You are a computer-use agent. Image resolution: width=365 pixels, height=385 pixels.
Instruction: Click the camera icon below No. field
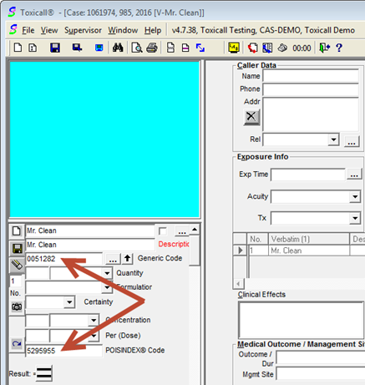click(17, 306)
